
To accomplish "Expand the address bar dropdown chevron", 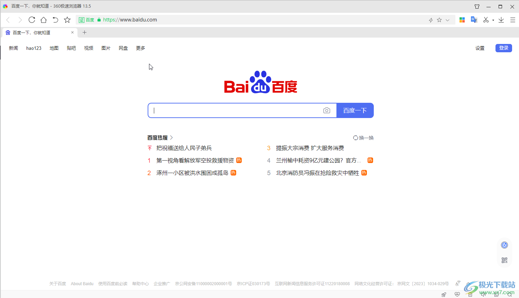I will tap(447, 20).
